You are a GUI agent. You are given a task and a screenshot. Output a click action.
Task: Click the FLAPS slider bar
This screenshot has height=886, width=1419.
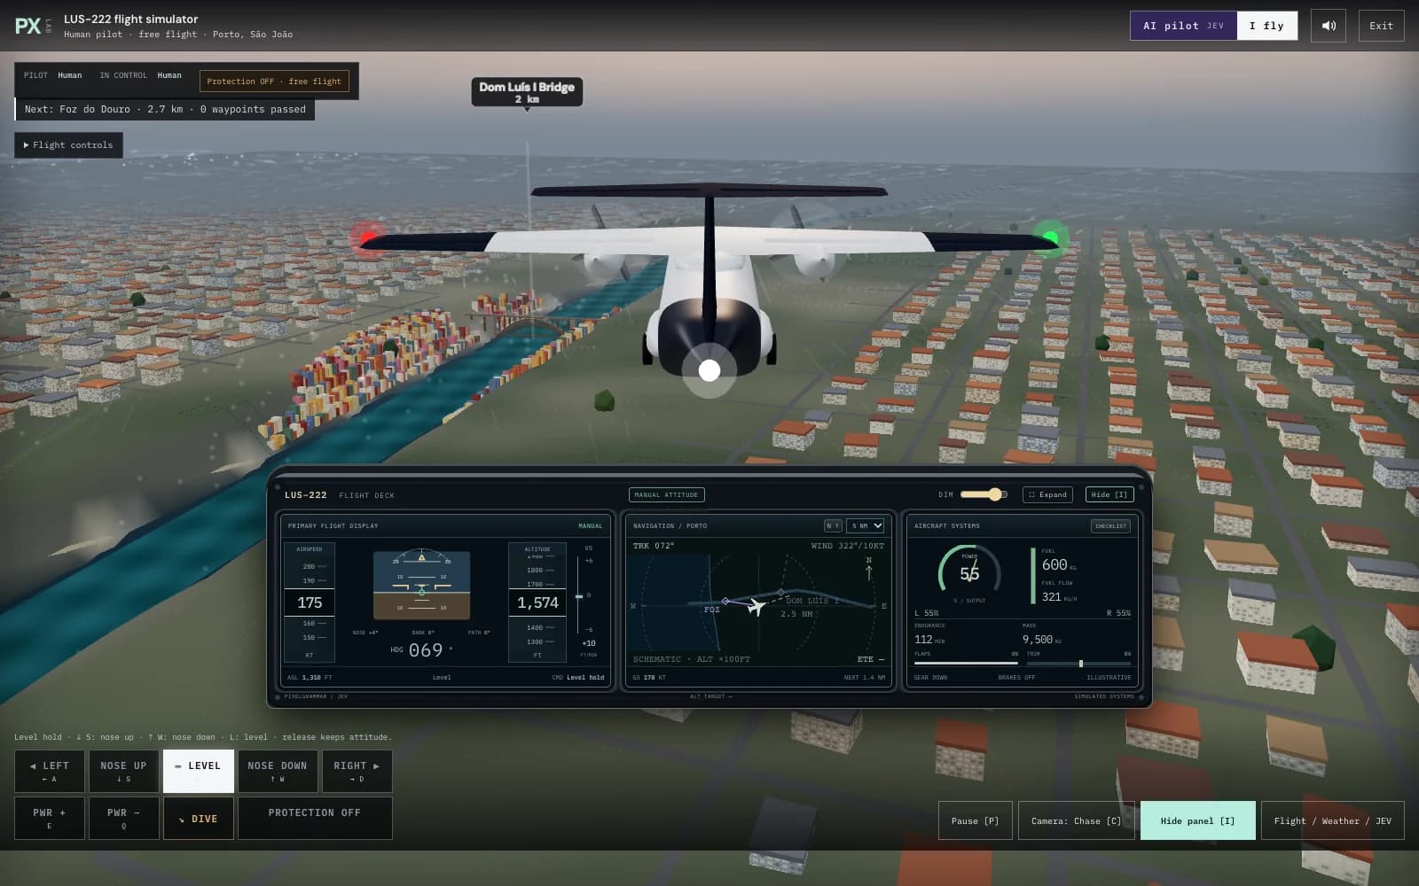[966, 663]
